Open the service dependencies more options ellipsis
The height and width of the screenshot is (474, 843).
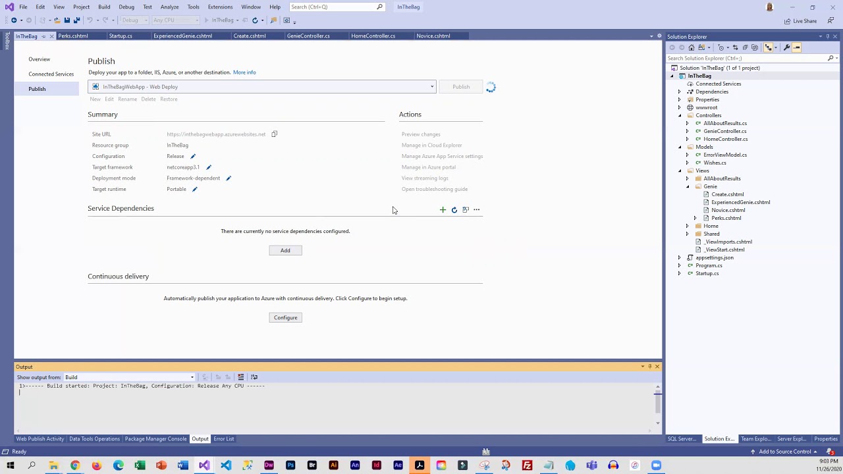[x=477, y=210]
